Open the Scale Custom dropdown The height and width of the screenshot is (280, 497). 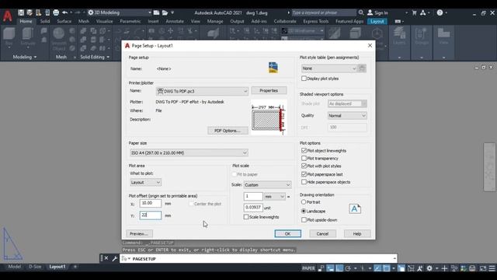click(x=267, y=185)
